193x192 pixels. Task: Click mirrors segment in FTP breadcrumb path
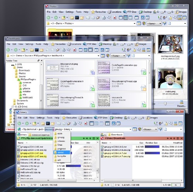tap(49, 129)
